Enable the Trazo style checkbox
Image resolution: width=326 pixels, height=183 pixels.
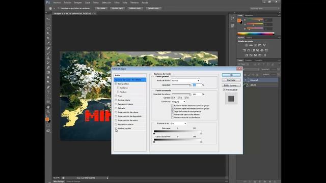coord(116,96)
